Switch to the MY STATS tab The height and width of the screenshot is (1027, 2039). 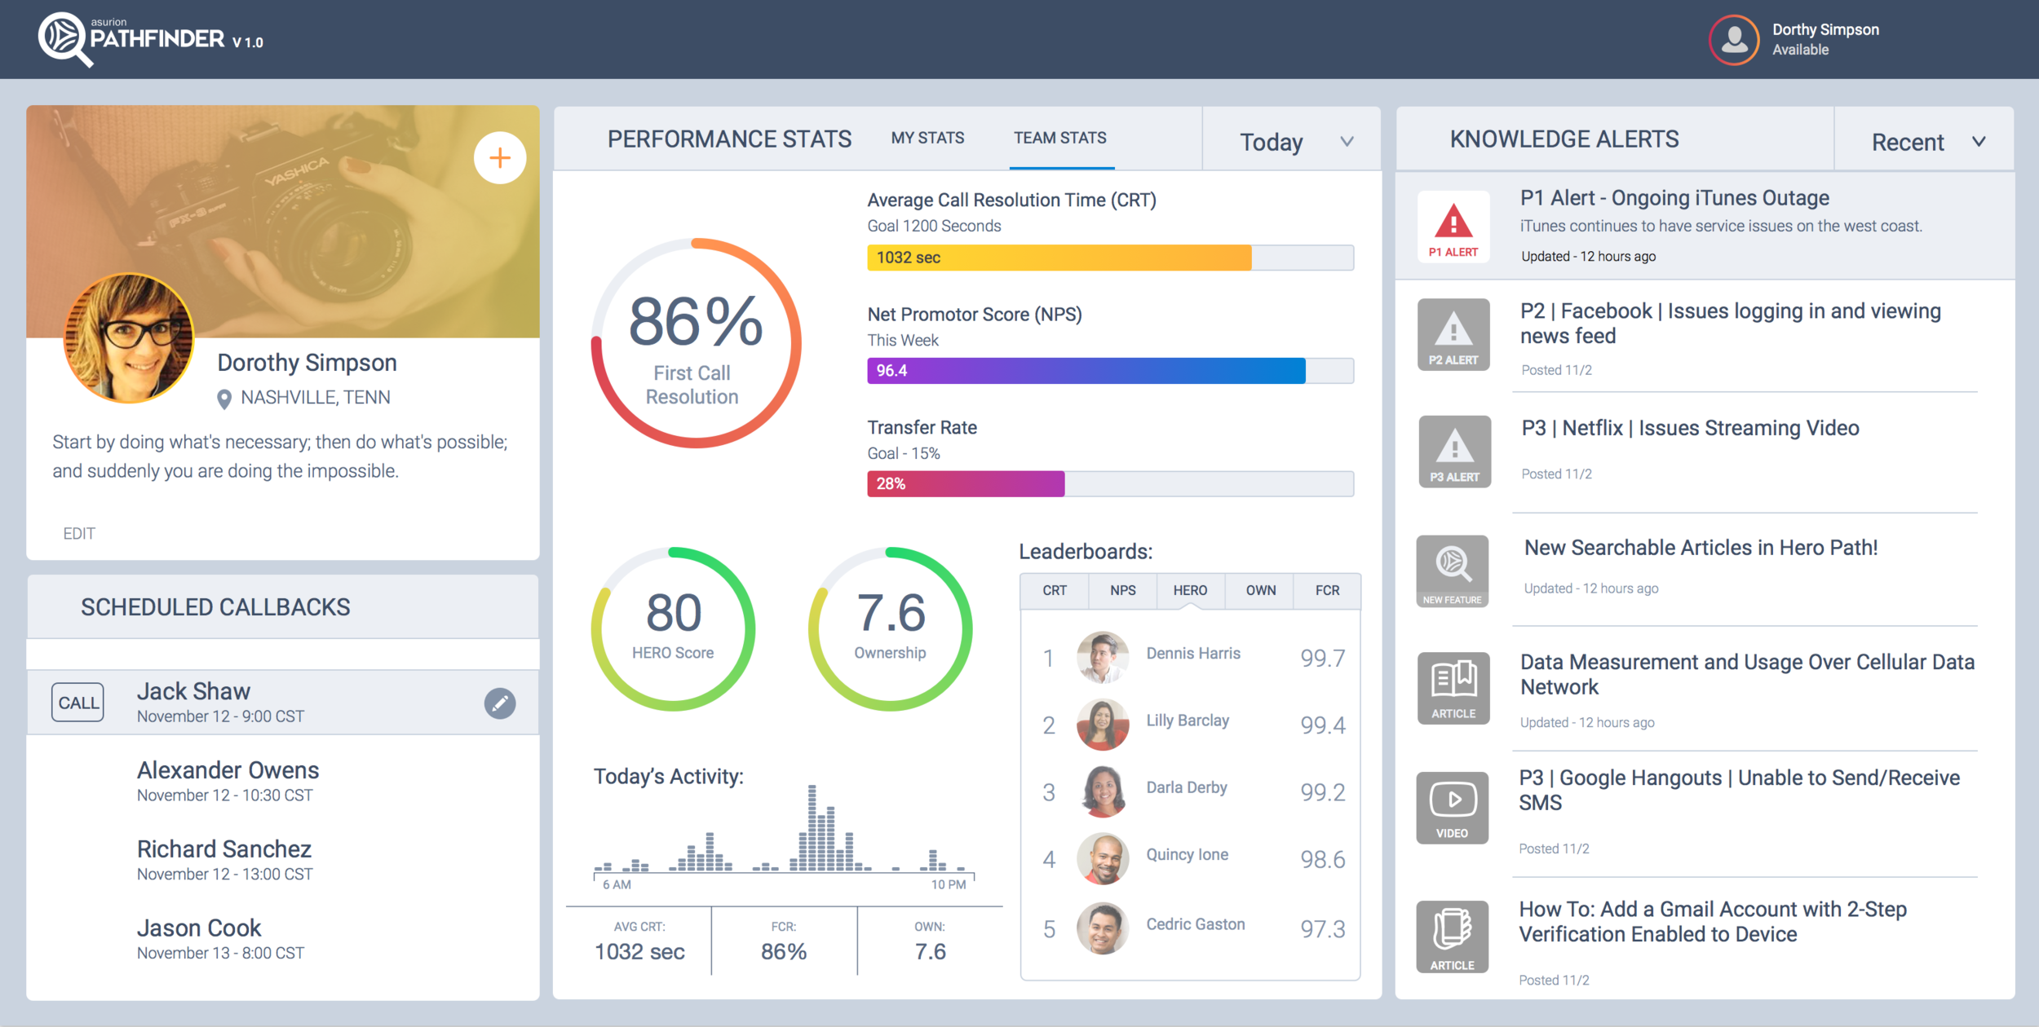[927, 139]
